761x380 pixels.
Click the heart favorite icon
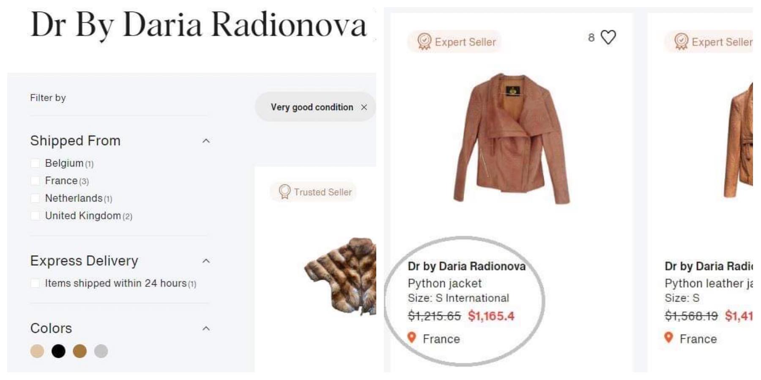(608, 37)
